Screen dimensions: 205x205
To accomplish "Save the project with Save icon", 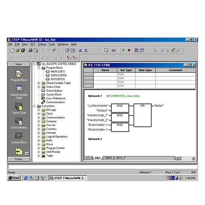I will point(23,51).
